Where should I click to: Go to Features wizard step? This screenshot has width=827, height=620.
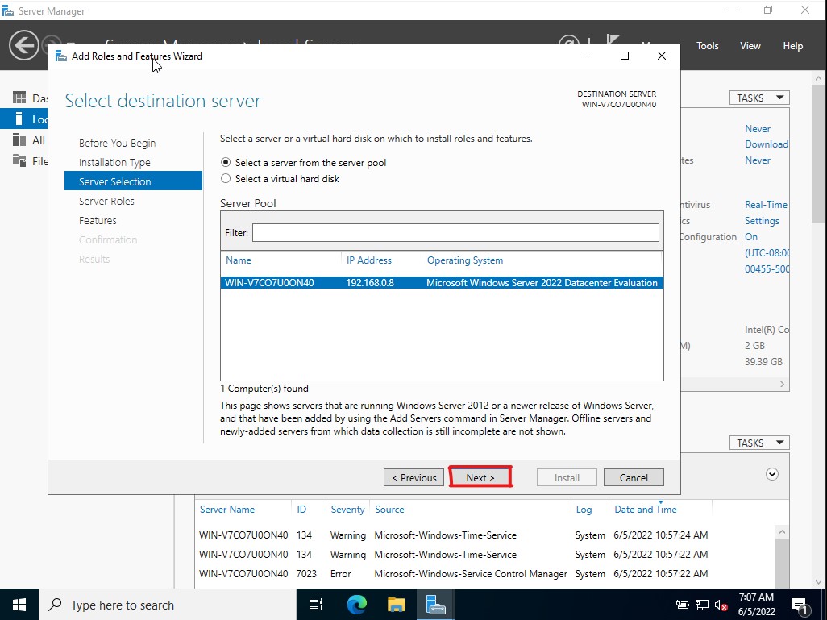pyautogui.click(x=98, y=221)
